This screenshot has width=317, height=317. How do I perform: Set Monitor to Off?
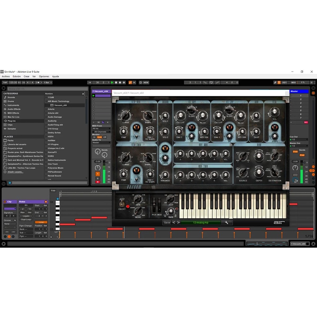105,137
